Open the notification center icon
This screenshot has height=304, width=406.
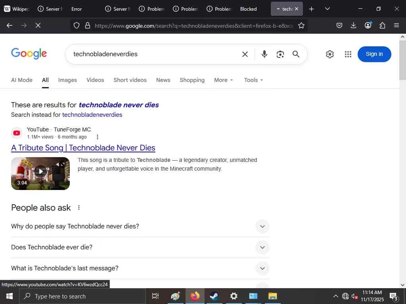(394, 296)
